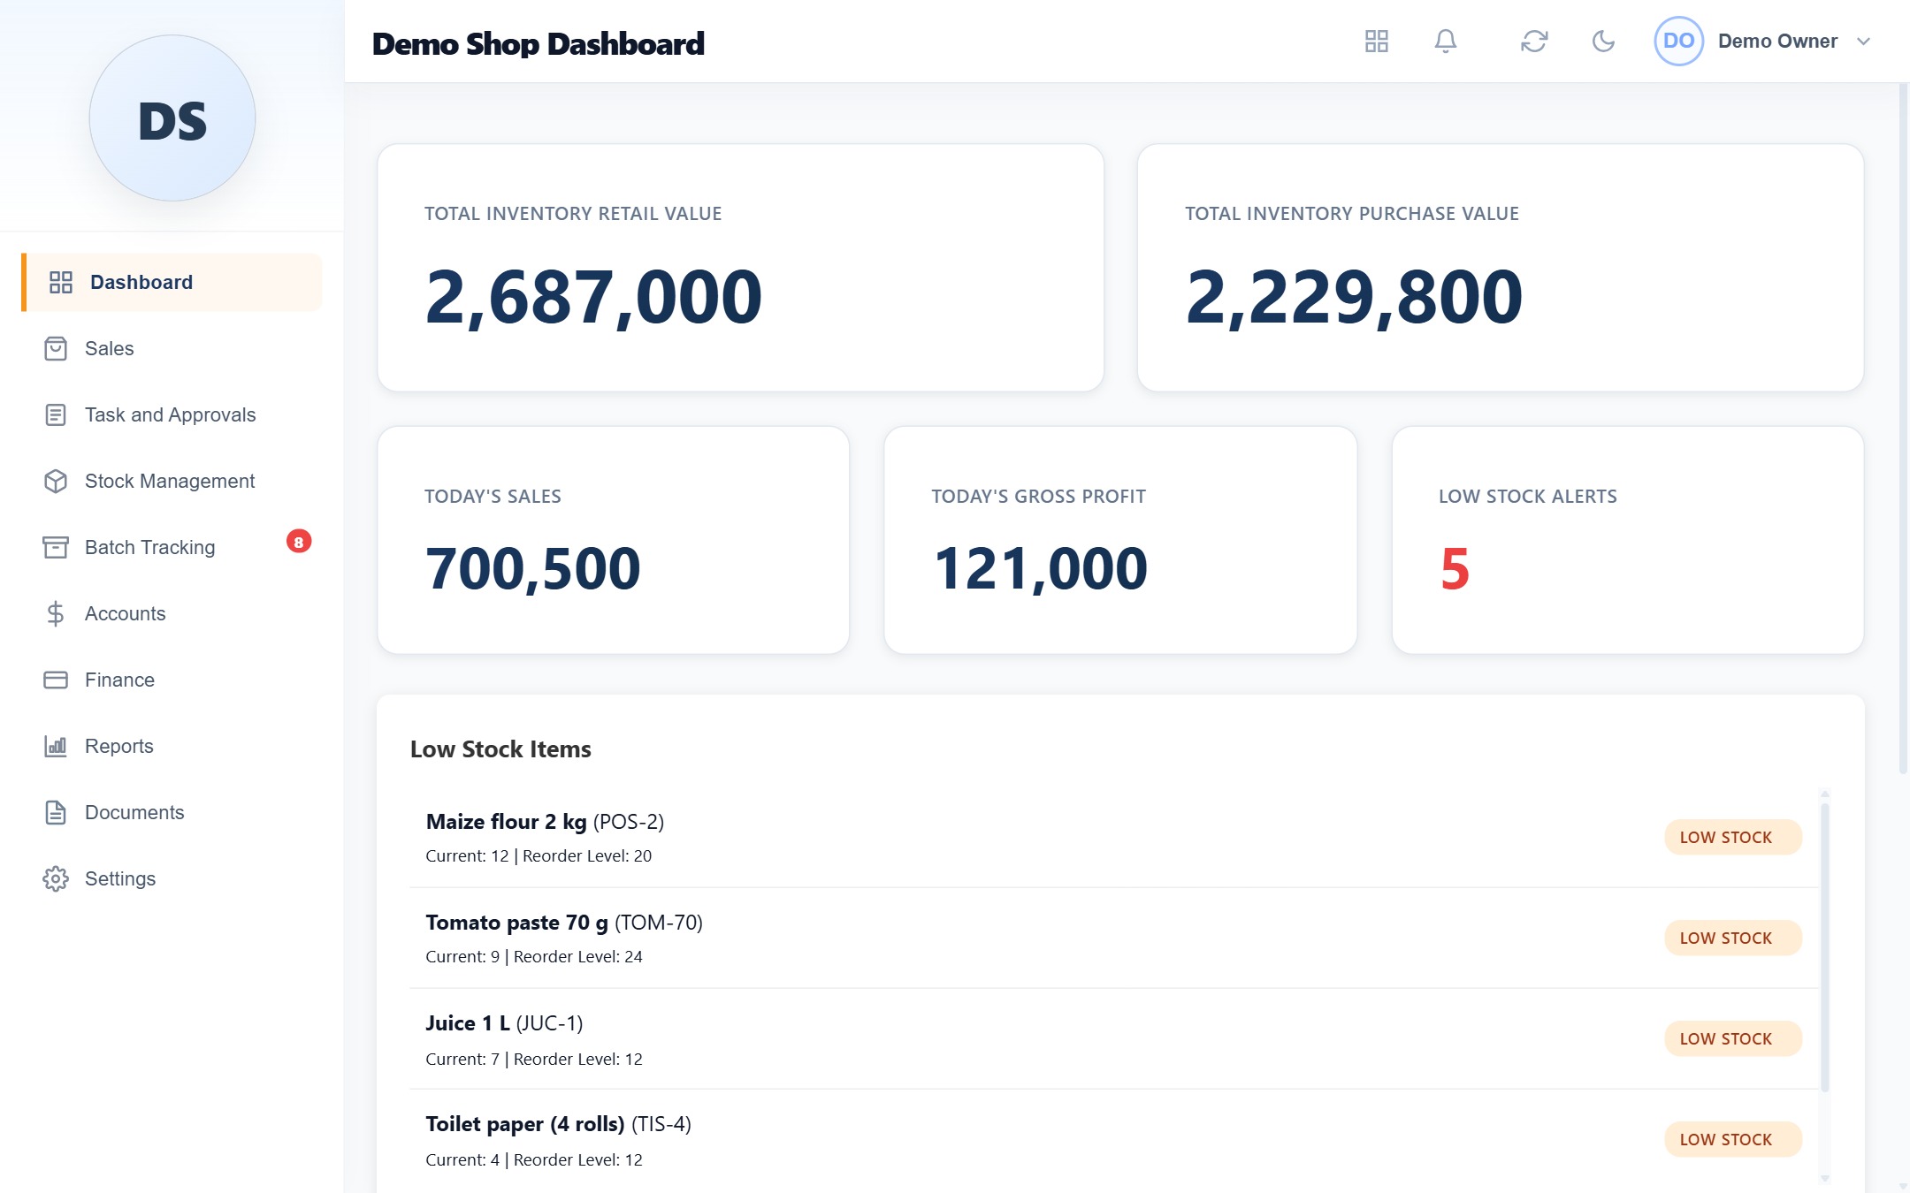Click the Dashboard grid icon in sidebar
Image resolution: width=1910 pixels, height=1193 pixels.
(61, 282)
